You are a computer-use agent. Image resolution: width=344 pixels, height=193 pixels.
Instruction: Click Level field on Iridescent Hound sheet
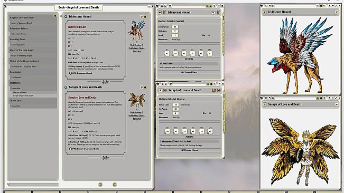pyautogui.click(x=175, y=35)
